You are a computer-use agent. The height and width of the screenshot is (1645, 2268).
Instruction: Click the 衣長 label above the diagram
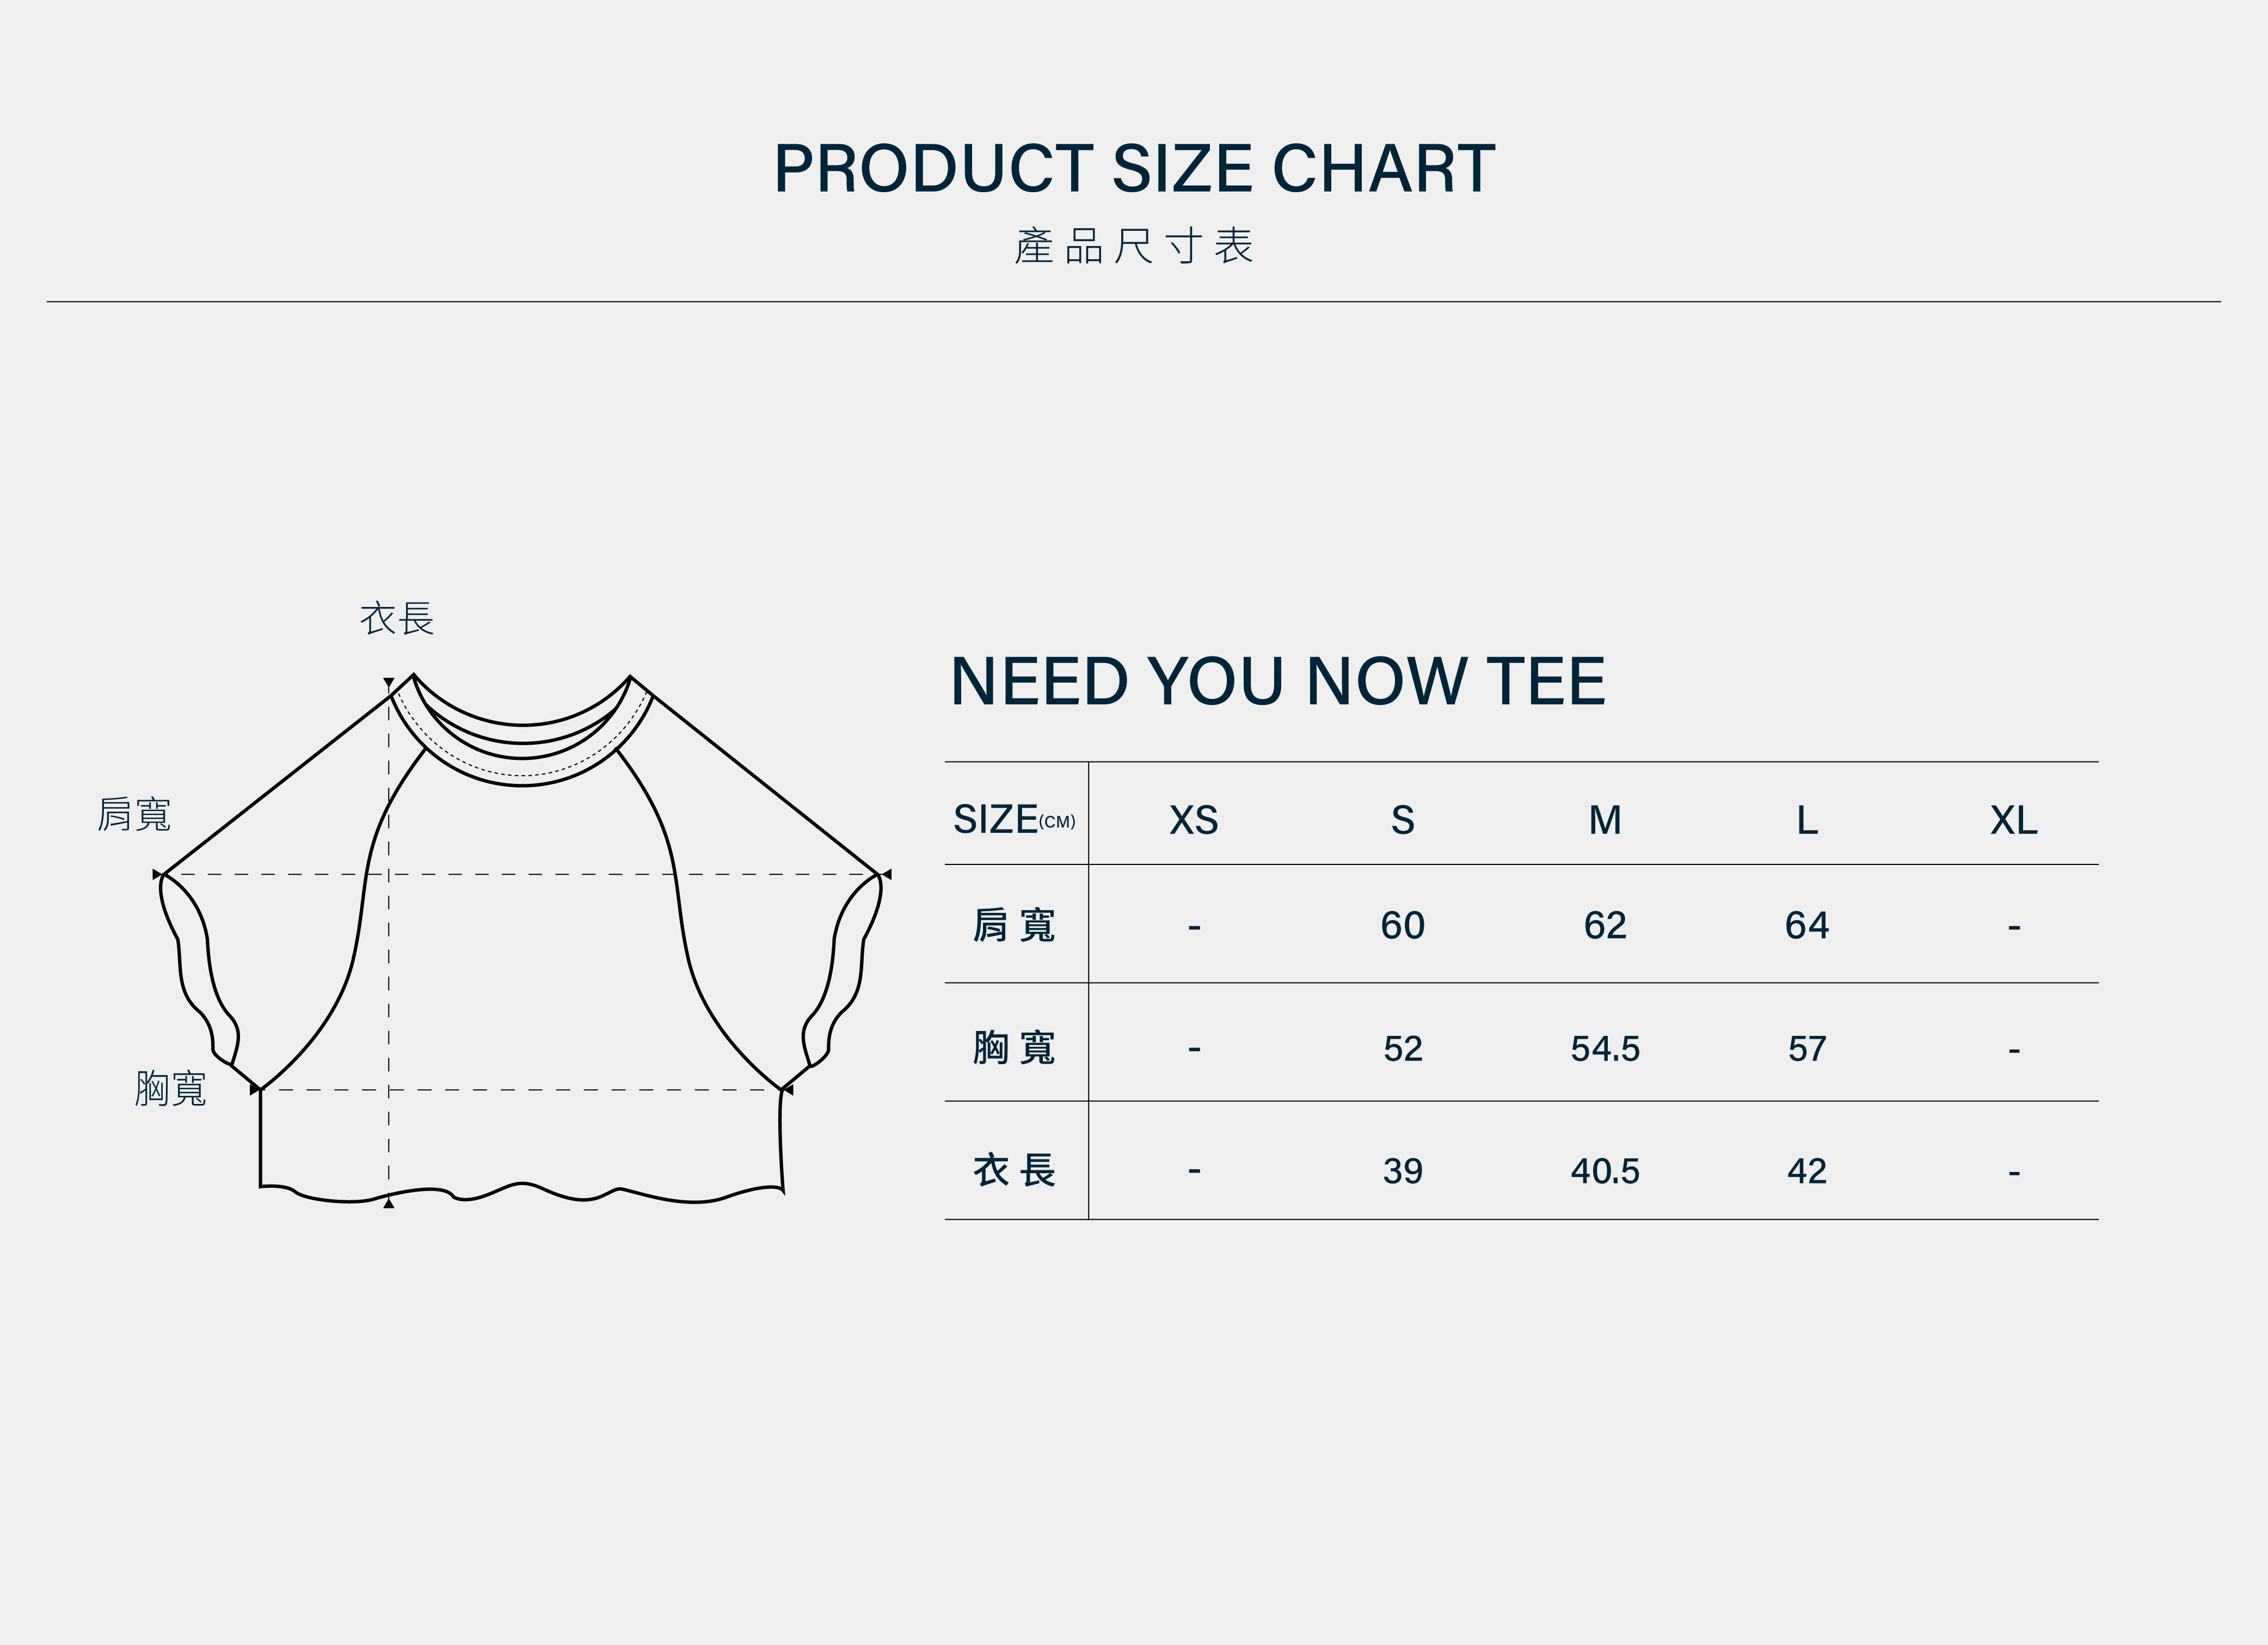pos(397,618)
